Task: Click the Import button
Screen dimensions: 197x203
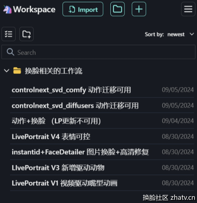Action: point(83,9)
